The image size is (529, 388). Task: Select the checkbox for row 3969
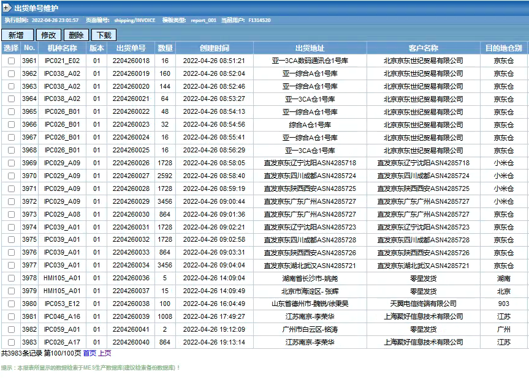11,163
